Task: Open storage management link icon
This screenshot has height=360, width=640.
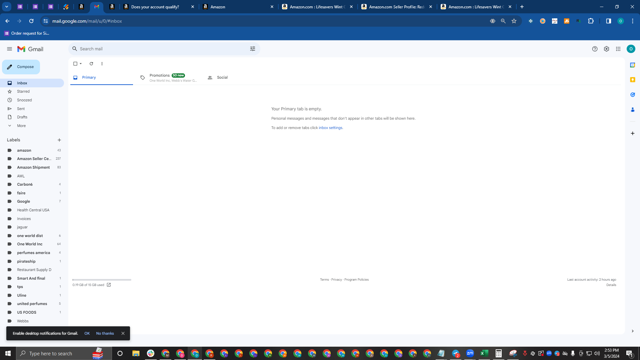Action: click(x=109, y=285)
